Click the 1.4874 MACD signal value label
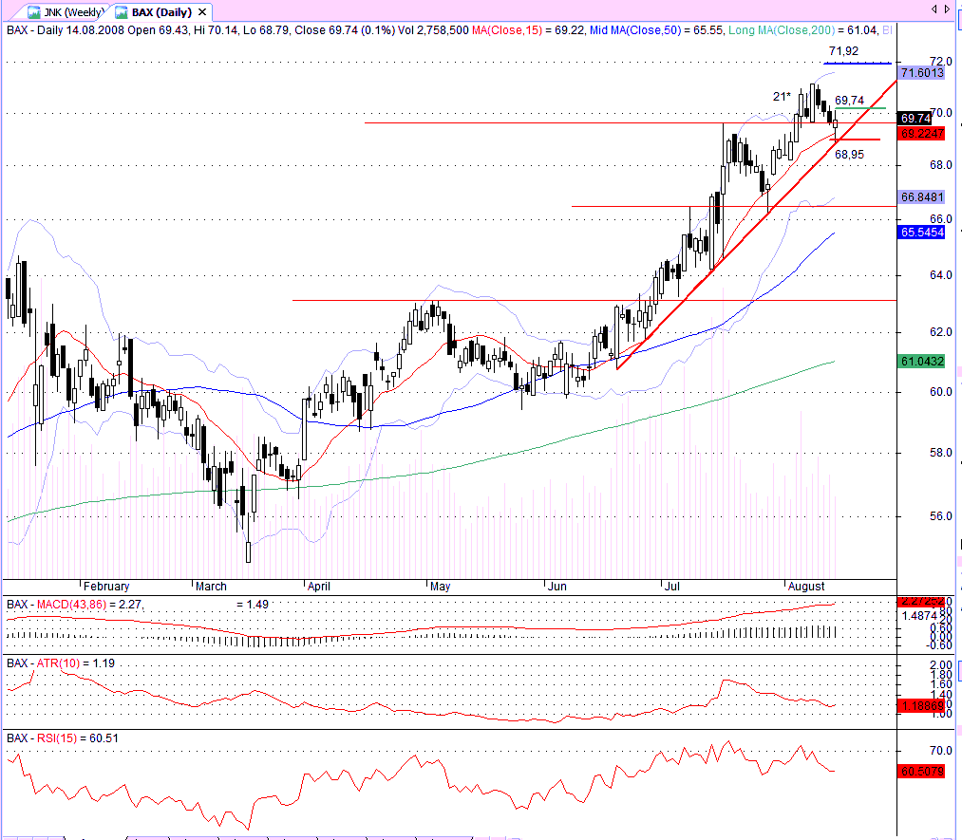Viewport: 962px width, 840px height. (x=918, y=616)
